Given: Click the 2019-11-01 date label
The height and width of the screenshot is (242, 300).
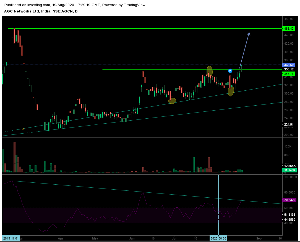Looking at the screenshot, I should click(x=11, y=238).
